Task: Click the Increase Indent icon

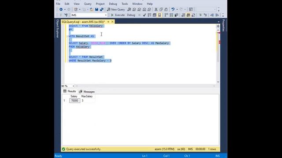Action: 217,15
